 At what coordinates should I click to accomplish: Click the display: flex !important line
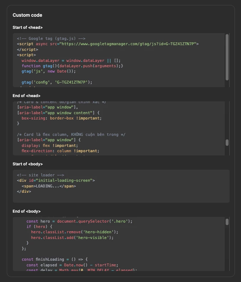pyautogui.click(x=50, y=145)
